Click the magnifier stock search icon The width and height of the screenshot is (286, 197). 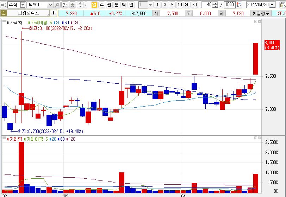(x=57, y=5)
